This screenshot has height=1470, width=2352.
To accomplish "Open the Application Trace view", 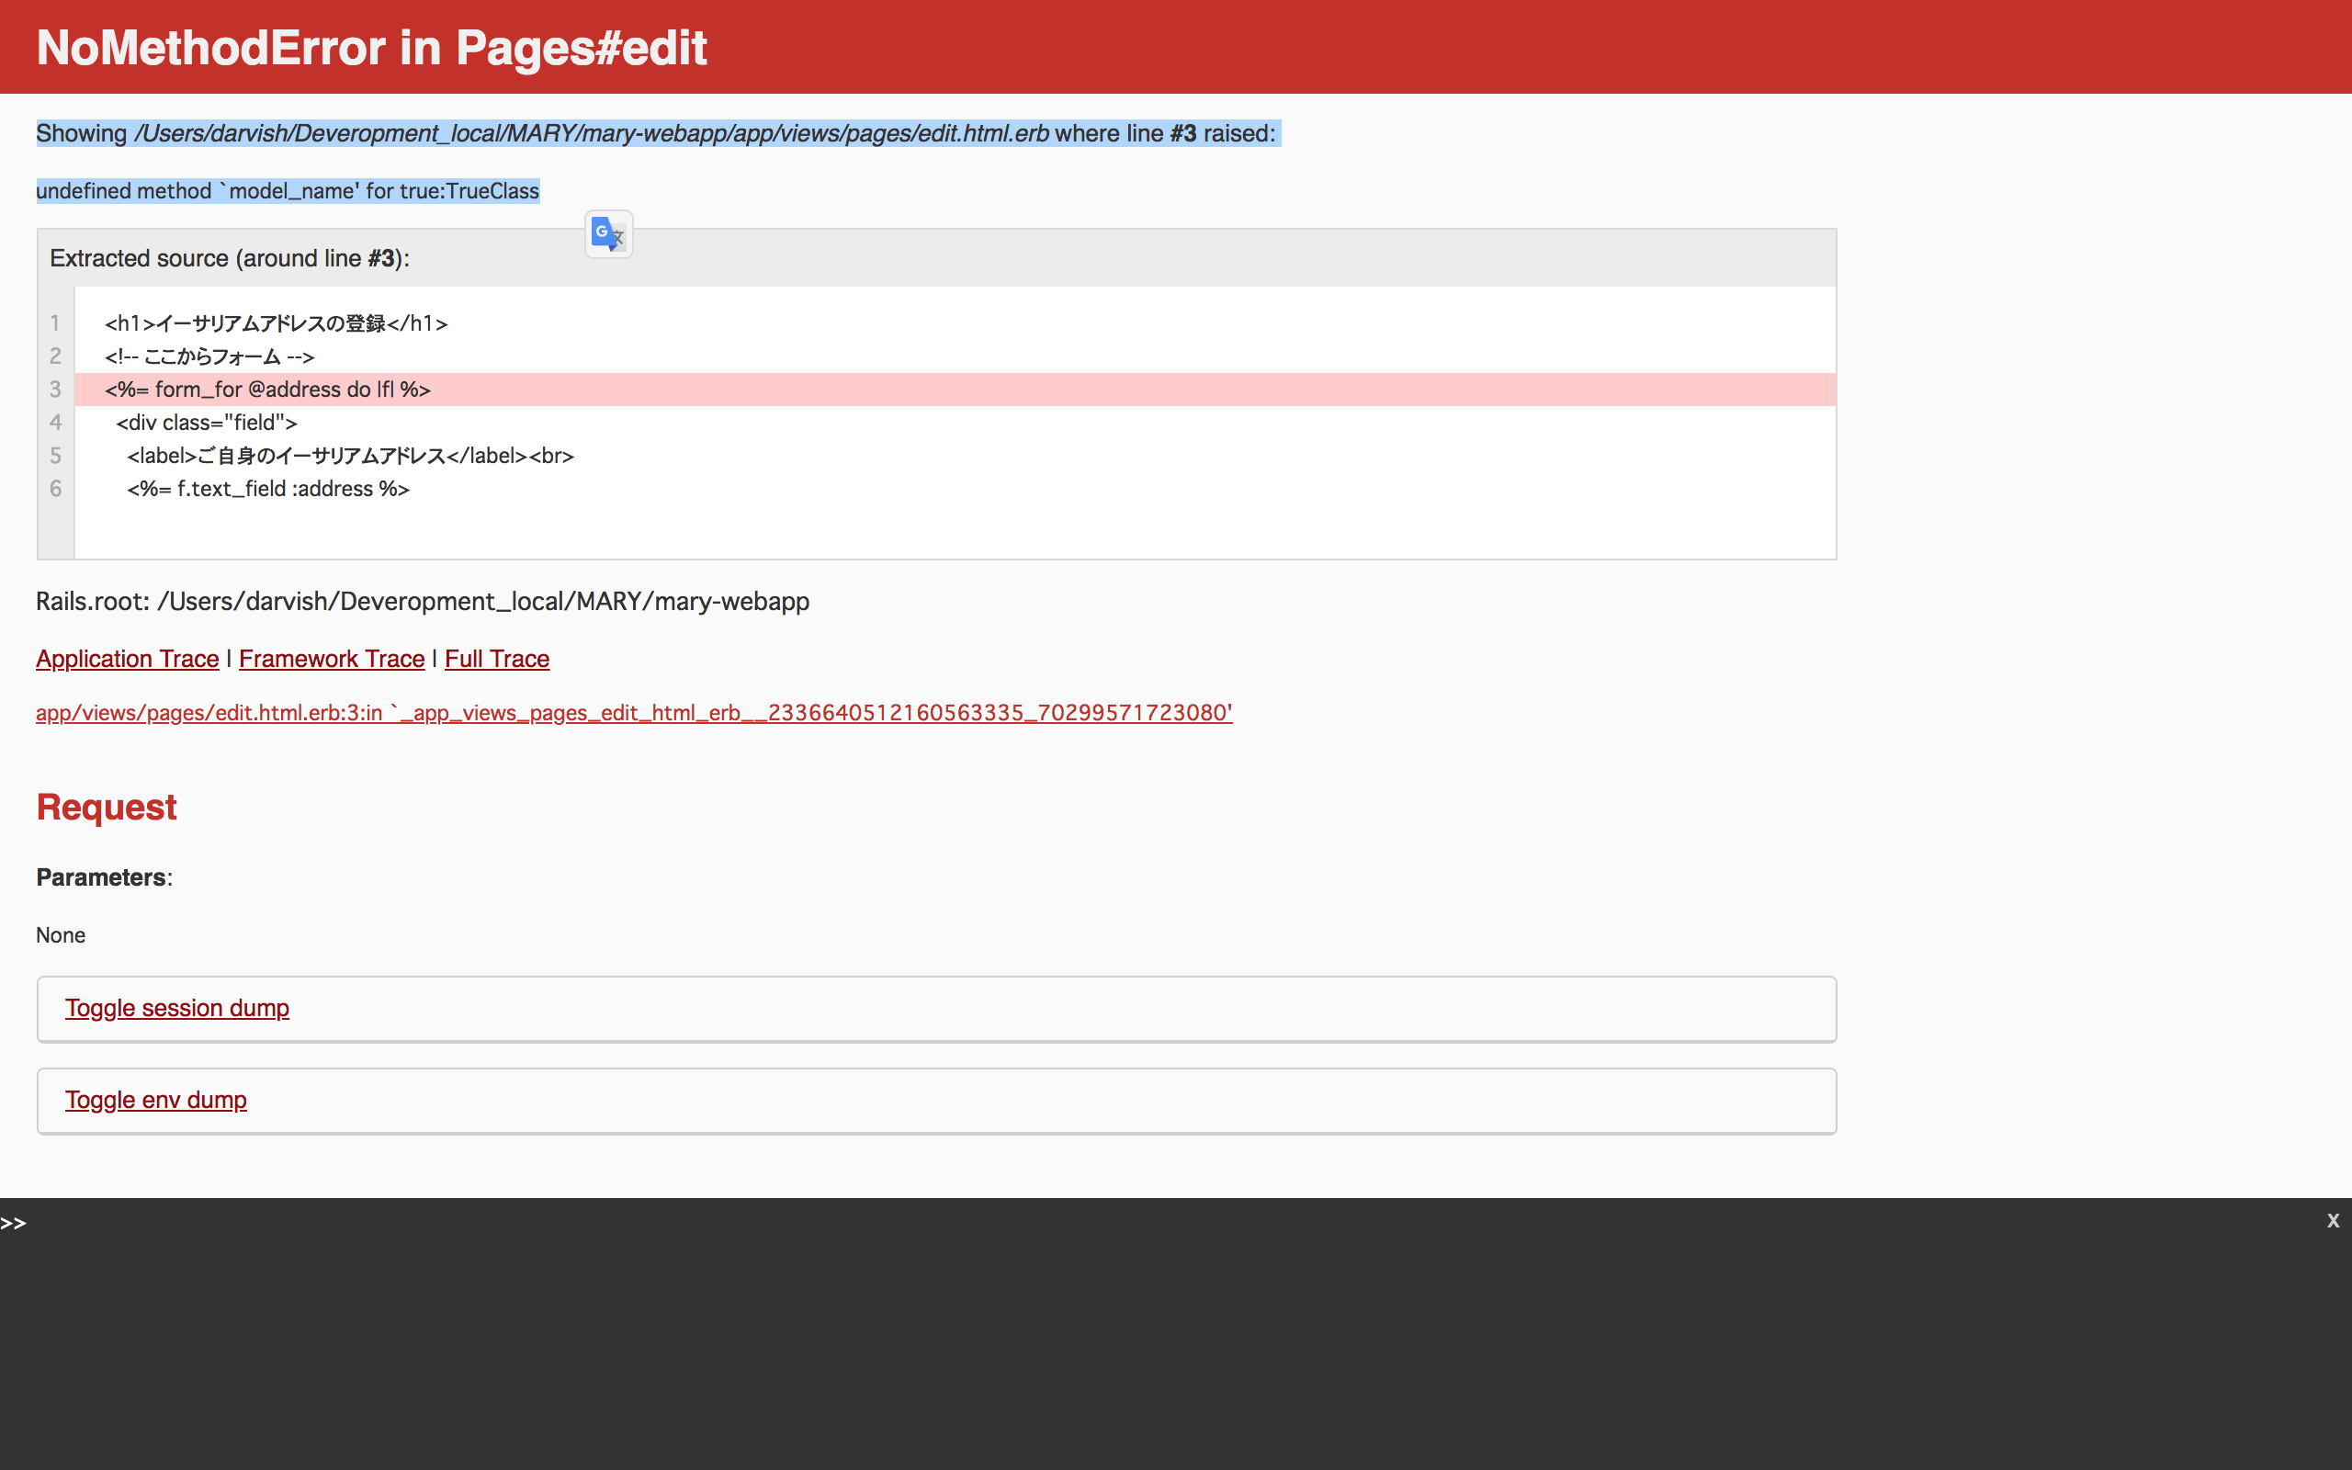I will pos(128,659).
